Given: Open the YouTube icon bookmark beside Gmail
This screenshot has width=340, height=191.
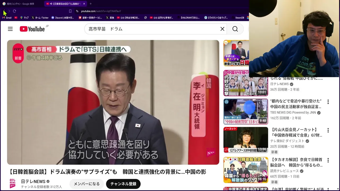Looking at the screenshot, I should point(16,18).
